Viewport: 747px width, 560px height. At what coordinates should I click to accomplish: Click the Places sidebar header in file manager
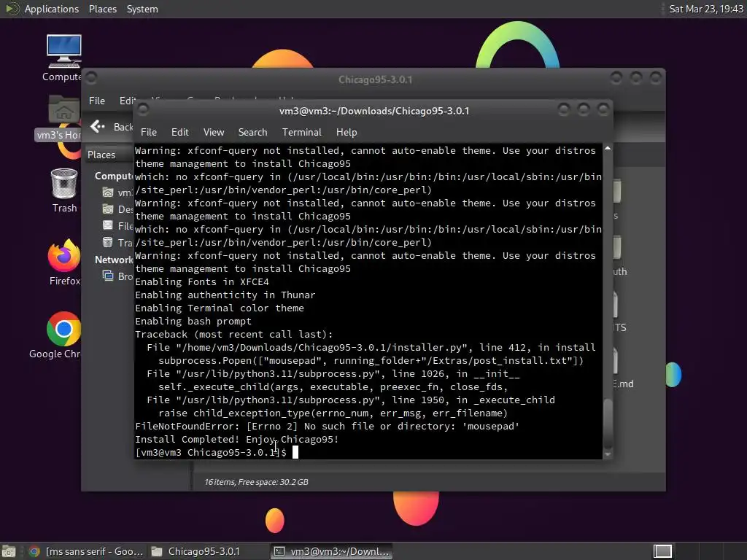point(101,155)
